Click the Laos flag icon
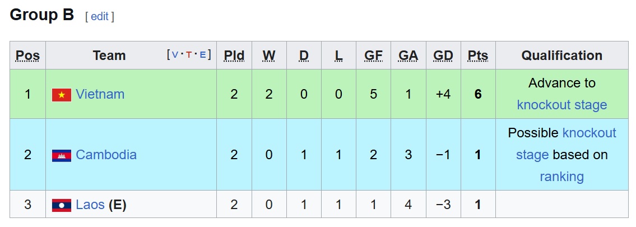 click(62, 205)
